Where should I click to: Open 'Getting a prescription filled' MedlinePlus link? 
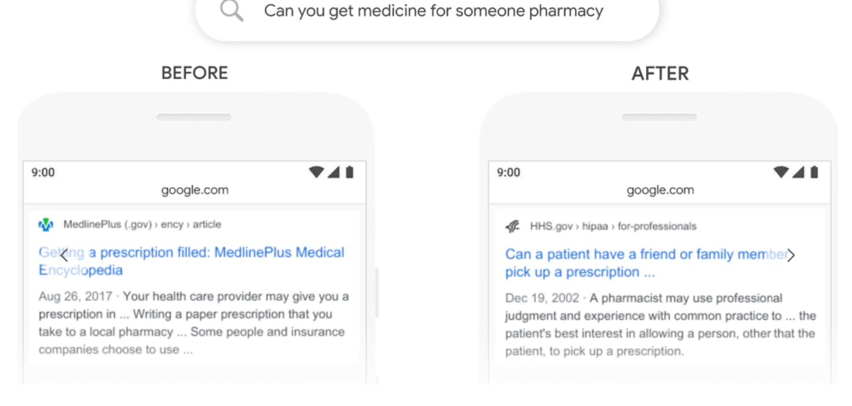point(192,261)
